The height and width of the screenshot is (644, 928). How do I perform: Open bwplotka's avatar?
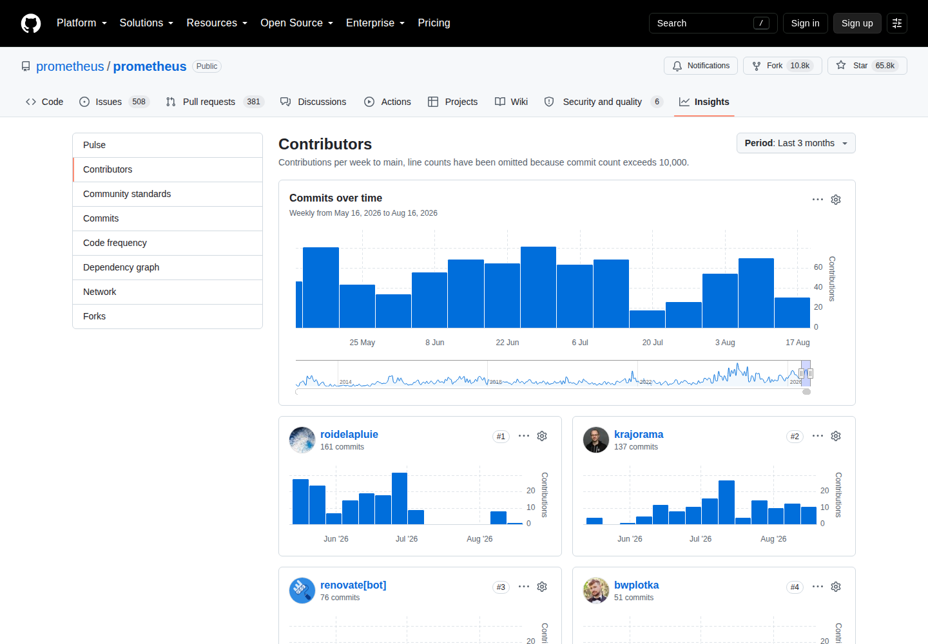[x=596, y=591]
